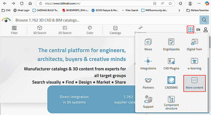Switch language using the EN selector
211x115 pixels.
[x=198, y=30]
